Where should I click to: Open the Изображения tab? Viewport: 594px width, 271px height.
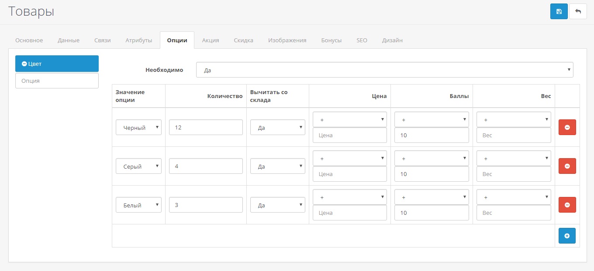click(287, 40)
